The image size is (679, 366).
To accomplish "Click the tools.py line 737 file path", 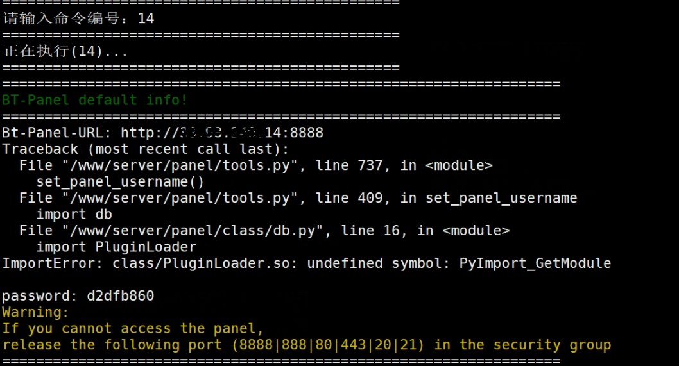I will point(180,165).
